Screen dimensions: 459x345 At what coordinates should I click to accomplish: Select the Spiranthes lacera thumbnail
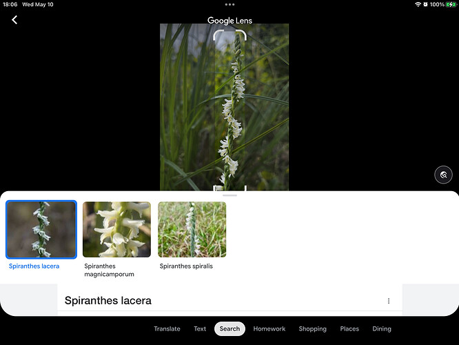click(41, 230)
